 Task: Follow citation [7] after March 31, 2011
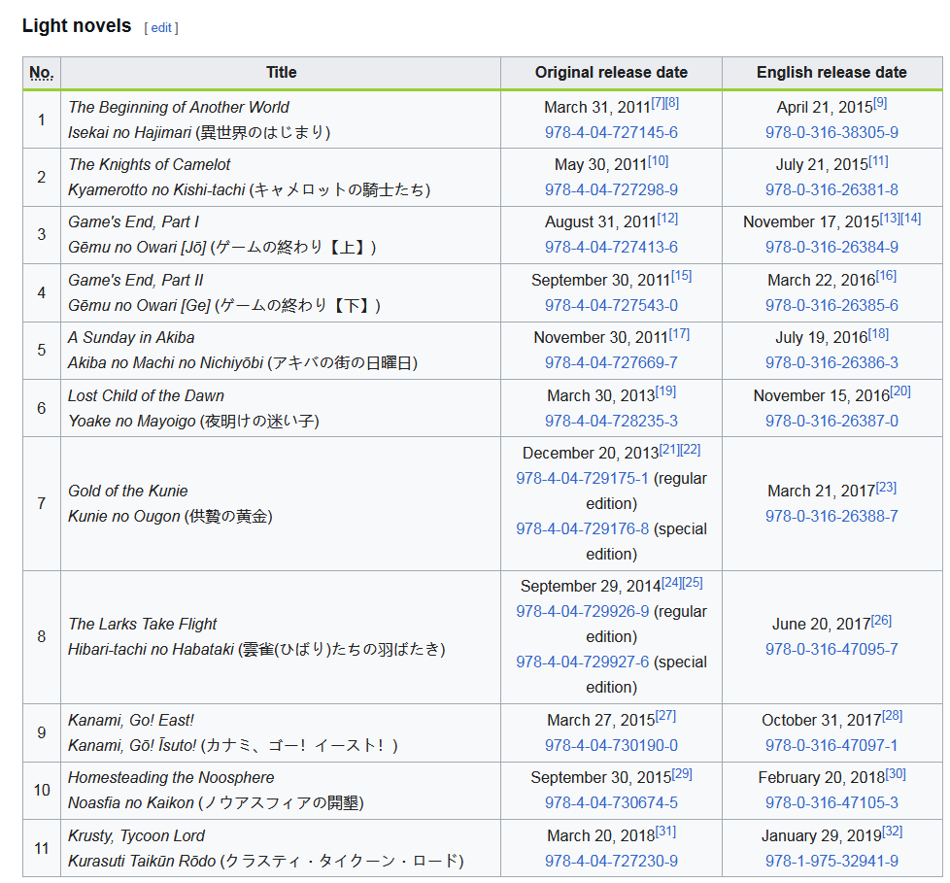(658, 103)
